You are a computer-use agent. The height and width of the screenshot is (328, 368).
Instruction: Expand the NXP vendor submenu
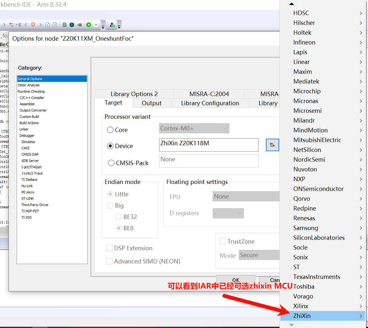tap(323, 179)
